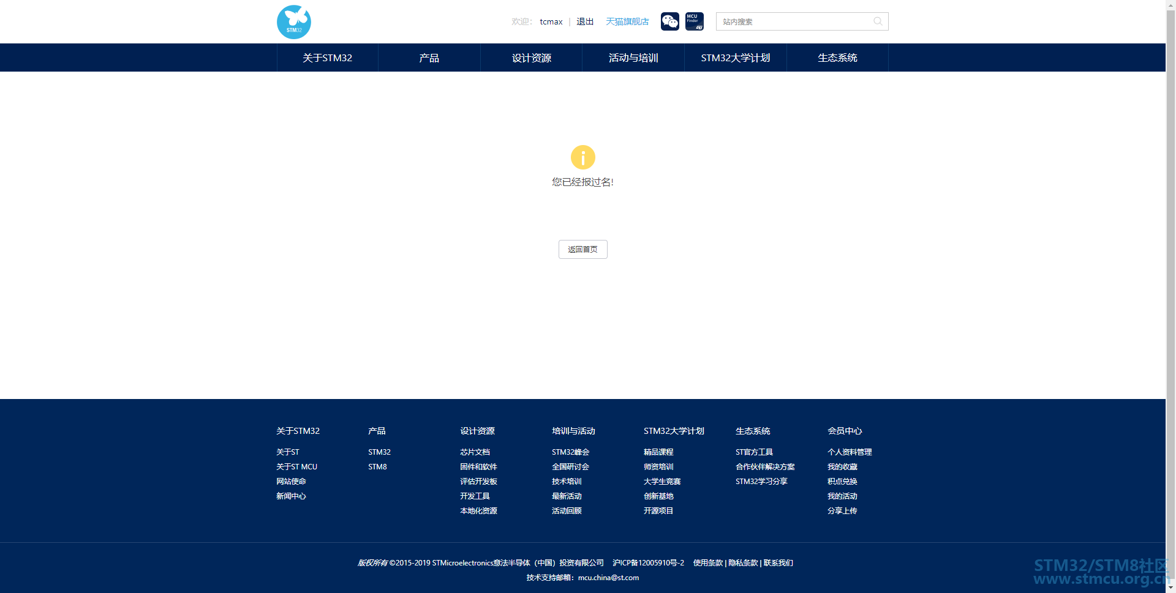
Task: Click the STM32 butterfly logo
Action: [x=294, y=22]
